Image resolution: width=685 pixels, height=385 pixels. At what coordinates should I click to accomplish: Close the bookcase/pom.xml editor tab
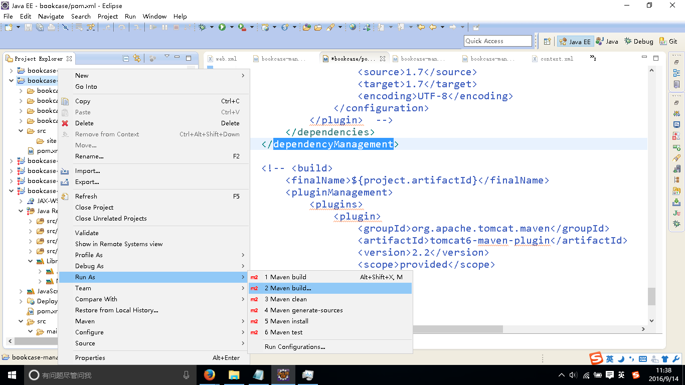383,59
